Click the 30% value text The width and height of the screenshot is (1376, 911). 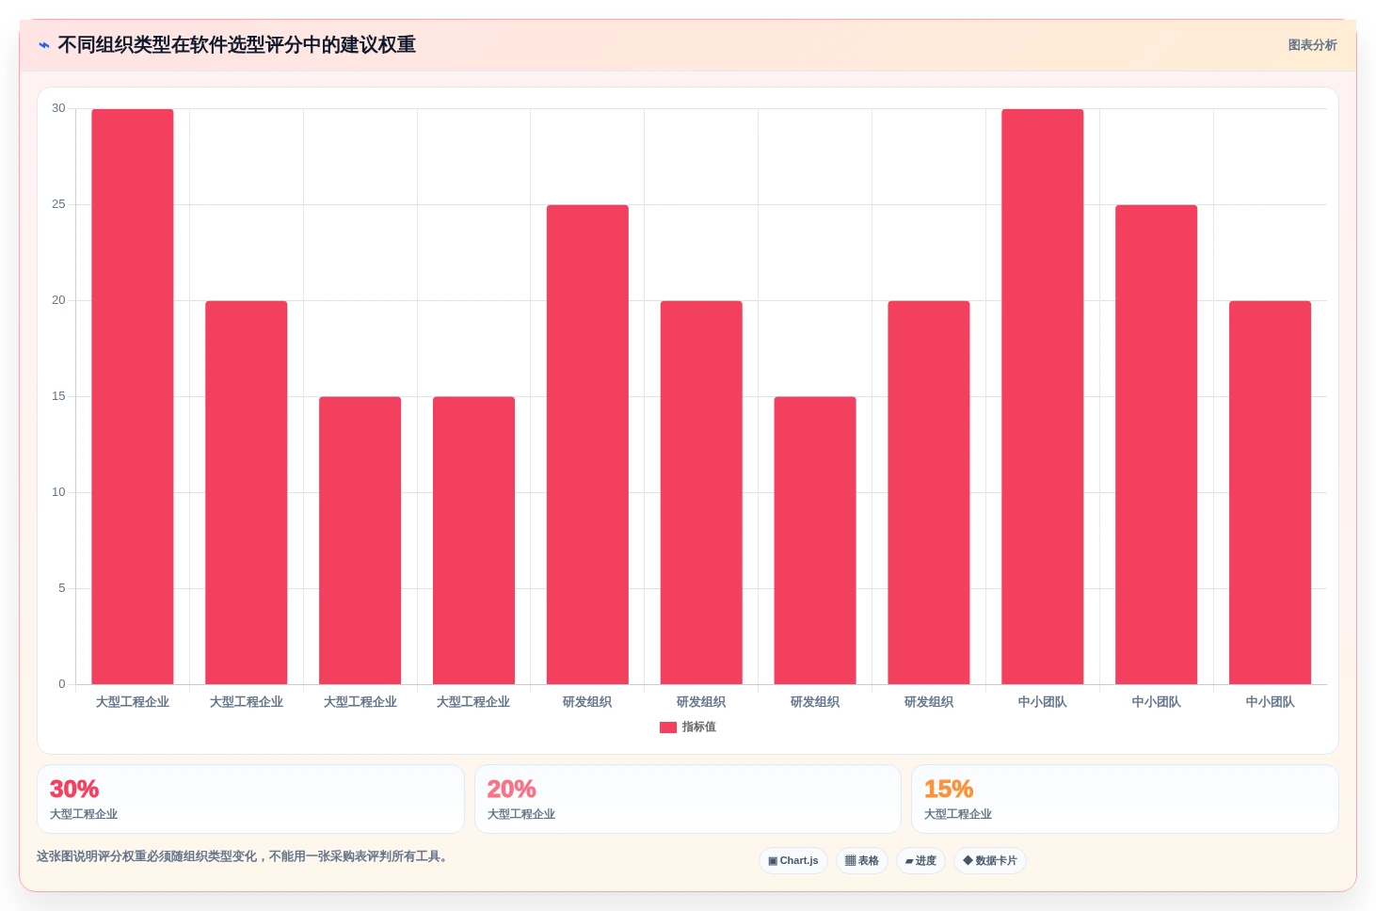click(x=74, y=789)
